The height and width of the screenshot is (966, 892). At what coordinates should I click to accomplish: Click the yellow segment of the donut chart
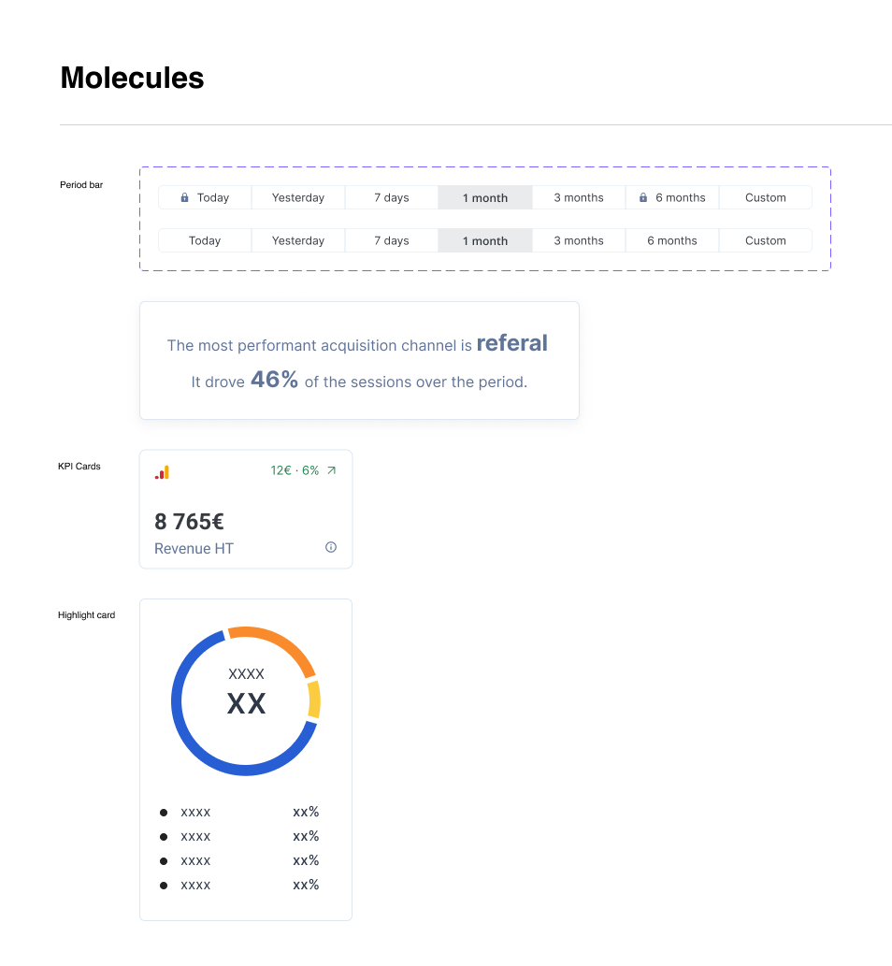pos(314,699)
